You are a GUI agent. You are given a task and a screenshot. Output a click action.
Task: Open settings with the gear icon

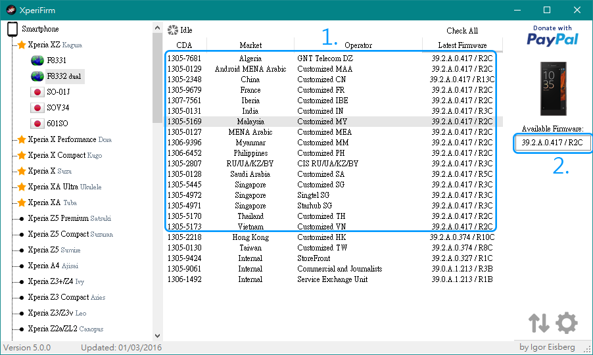click(567, 323)
